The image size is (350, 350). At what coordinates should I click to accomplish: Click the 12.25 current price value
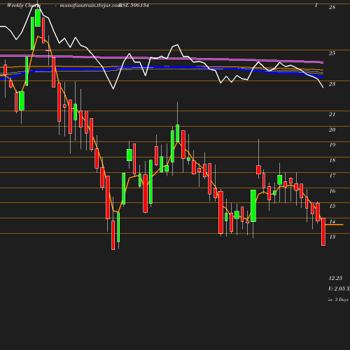[x=335, y=278]
